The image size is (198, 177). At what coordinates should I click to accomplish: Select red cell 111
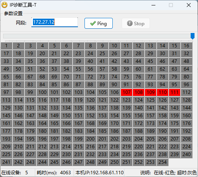pyautogui.click(x=174, y=92)
